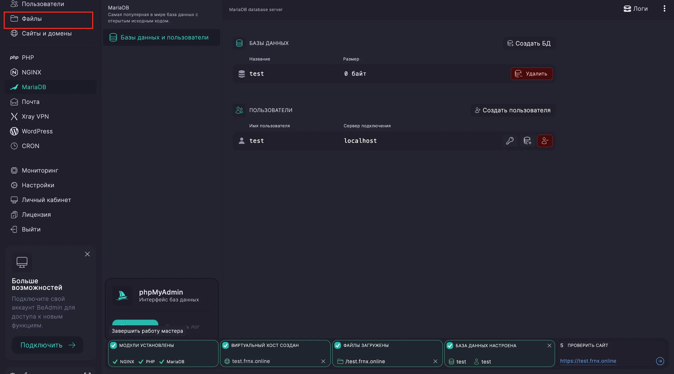Image resolution: width=674 pixels, height=374 pixels.
Task: Open CRON clock icon
Action: [x=14, y=146]
